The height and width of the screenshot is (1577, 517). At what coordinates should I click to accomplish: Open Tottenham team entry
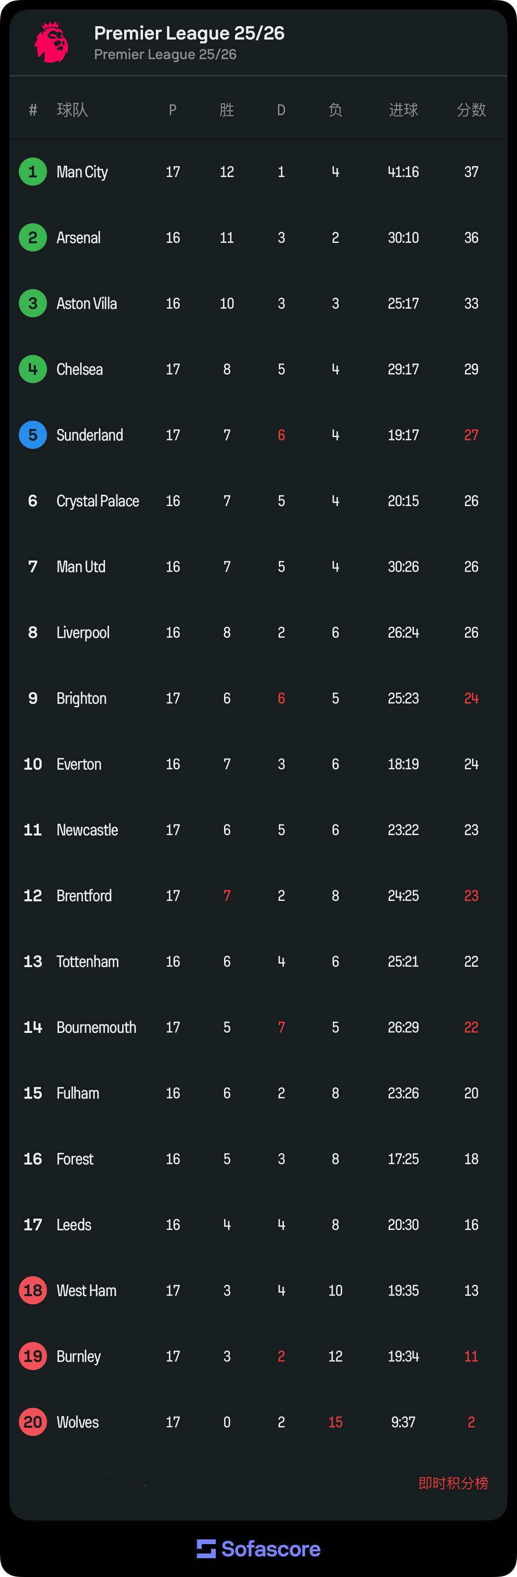click(x=87, y=962)
